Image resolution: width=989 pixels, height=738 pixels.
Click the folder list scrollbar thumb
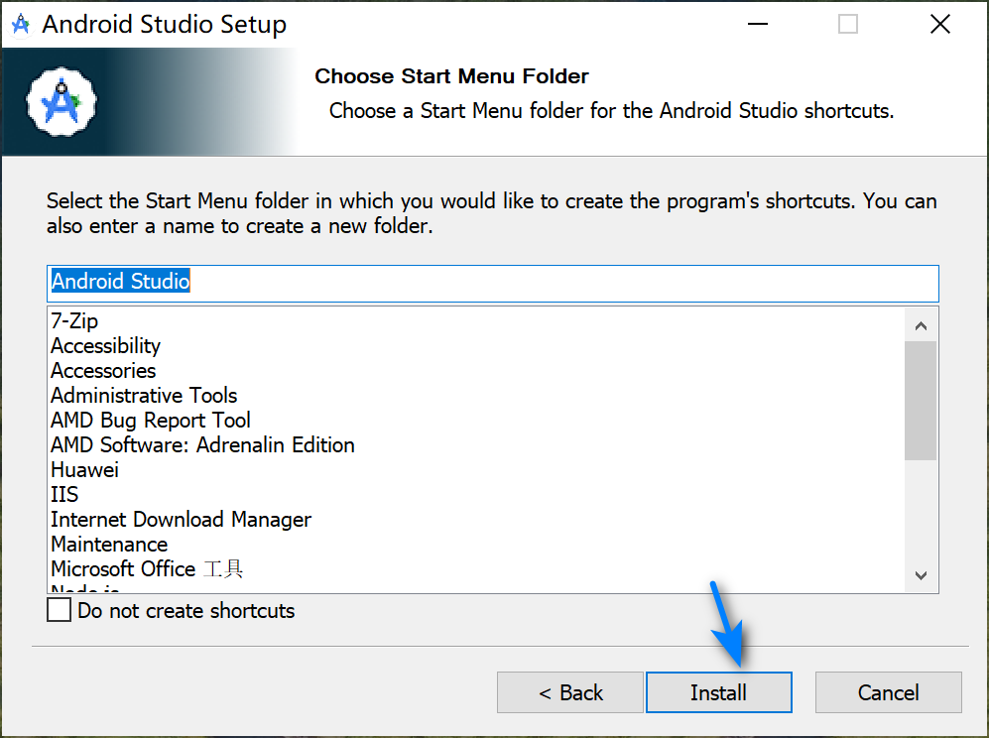(x=921, y=400)
